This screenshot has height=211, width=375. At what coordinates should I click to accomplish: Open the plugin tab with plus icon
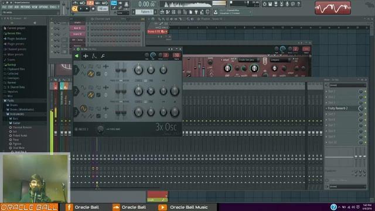click(x=86, y=56)
